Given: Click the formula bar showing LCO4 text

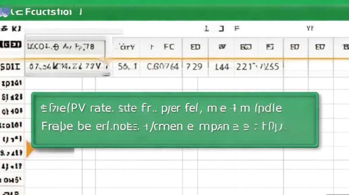Looking at the screenshot, I should pos(65,47).
